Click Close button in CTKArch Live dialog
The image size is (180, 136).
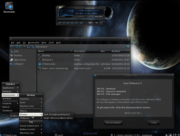coord(154,123)
